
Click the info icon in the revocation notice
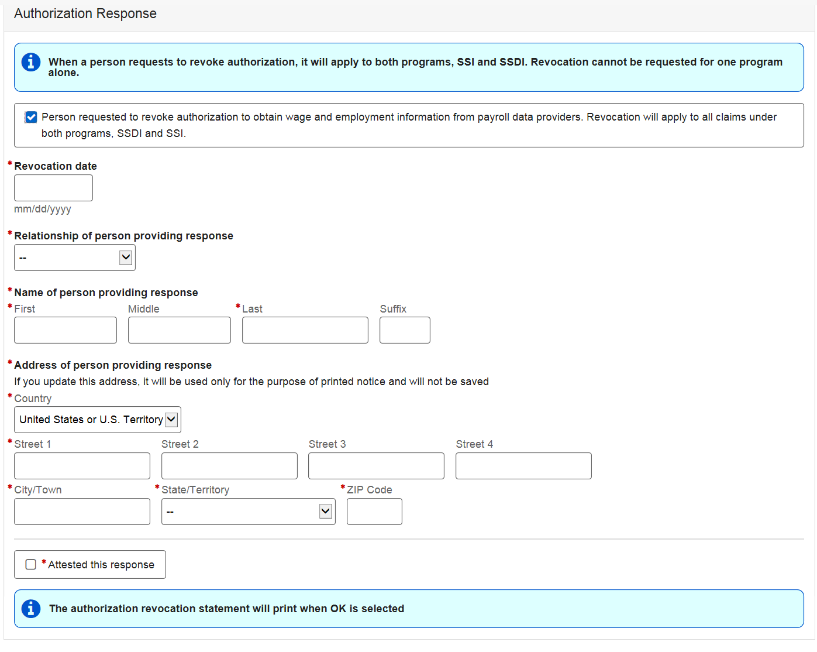coord(31,62)
